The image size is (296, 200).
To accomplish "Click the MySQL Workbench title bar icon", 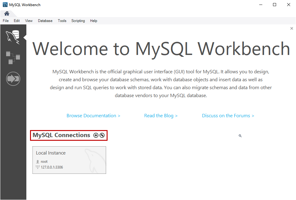I will [x=5, y=5].
